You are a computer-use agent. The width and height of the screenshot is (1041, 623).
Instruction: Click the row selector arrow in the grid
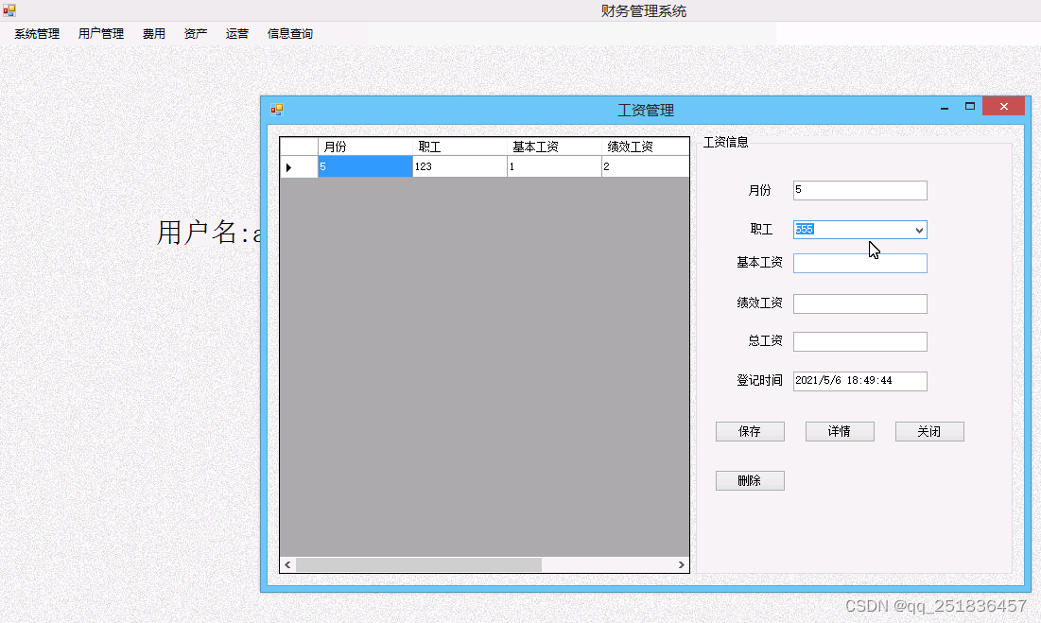pyautogui.click(x=287, y=166)
